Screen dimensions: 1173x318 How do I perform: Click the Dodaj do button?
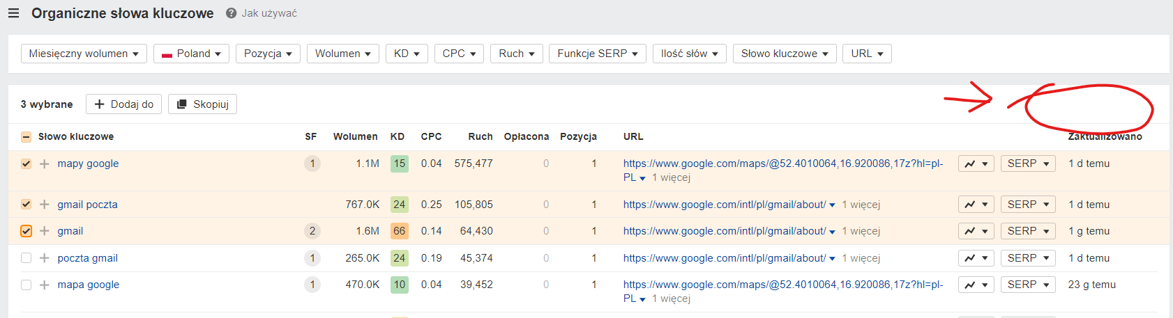[x=124, y=104]
